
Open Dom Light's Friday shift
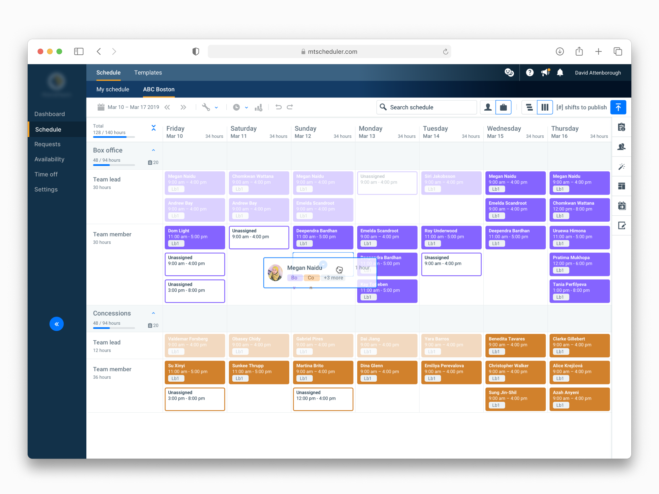pyautogui.click(x=195, y=237)
